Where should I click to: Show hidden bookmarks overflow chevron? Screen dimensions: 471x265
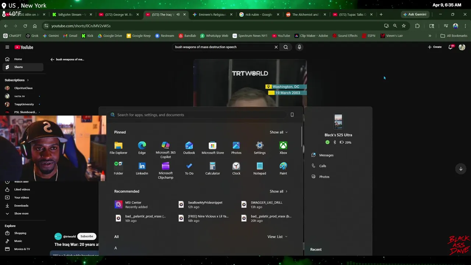pos(430,36)
